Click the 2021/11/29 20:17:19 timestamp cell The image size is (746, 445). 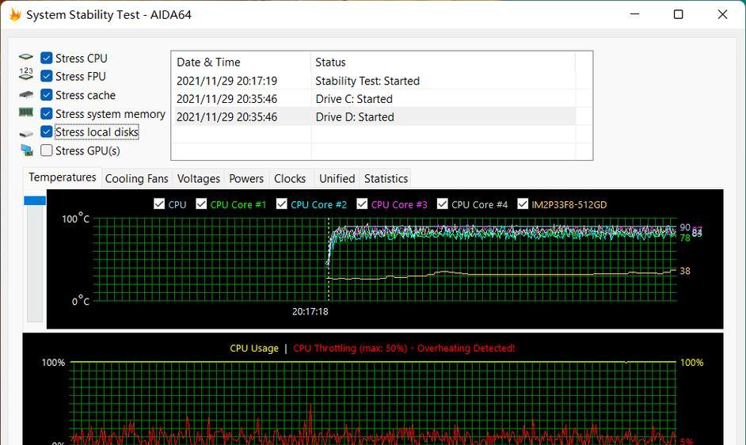click(227, 81)
